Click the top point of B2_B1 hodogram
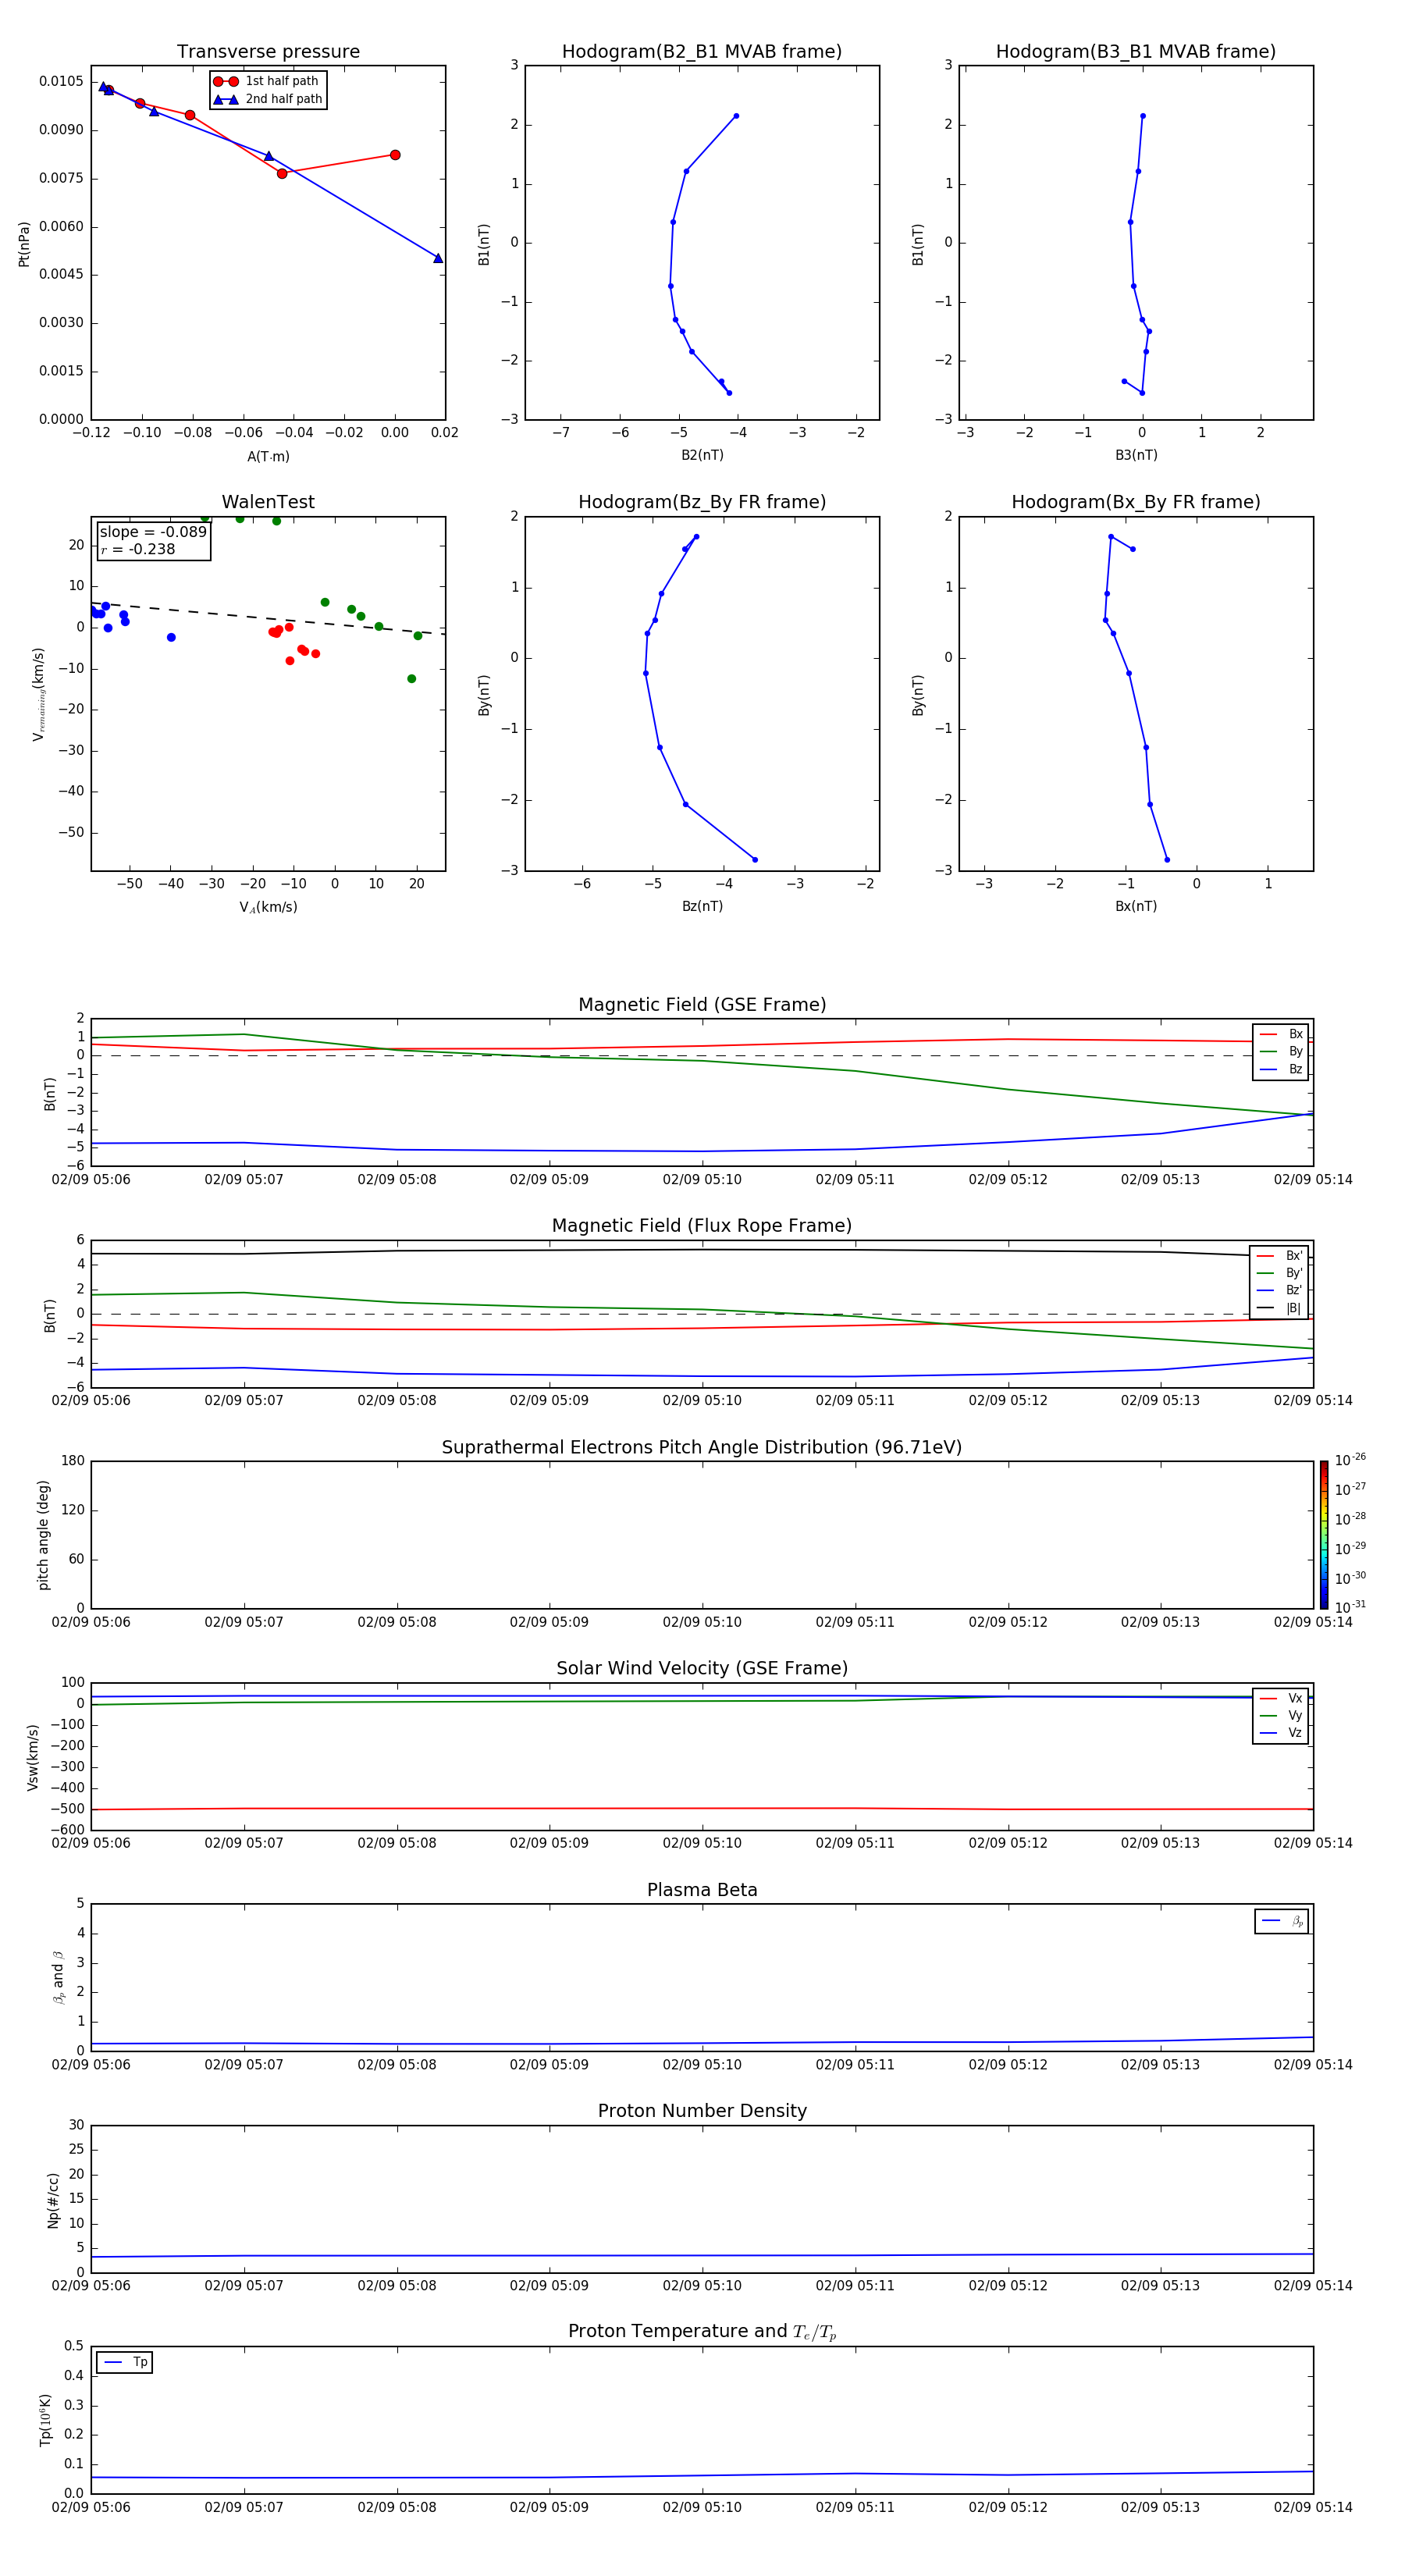Image resolution: width=1405 pixels, height=2576 pixels. [736, 116]
